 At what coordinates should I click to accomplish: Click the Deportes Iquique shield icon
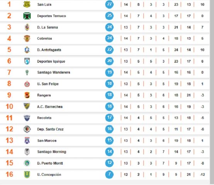27,61
